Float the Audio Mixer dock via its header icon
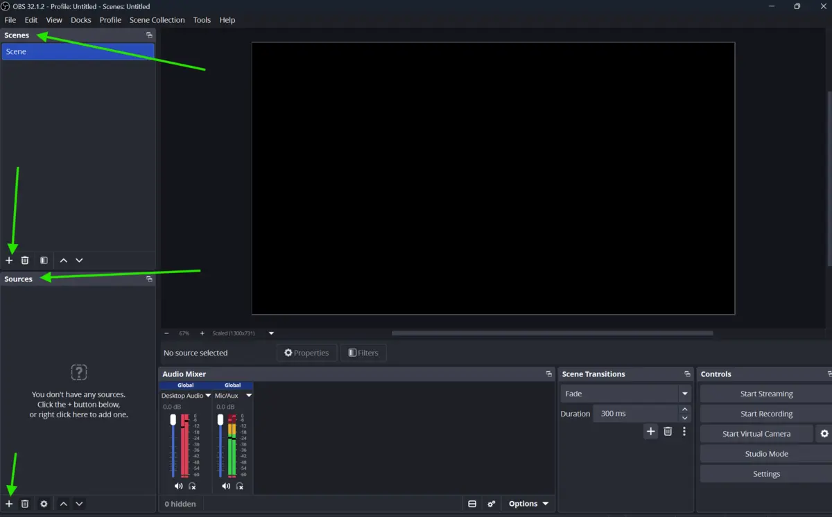The height and width of the screenshot is (517, 832). click(548, 374)
